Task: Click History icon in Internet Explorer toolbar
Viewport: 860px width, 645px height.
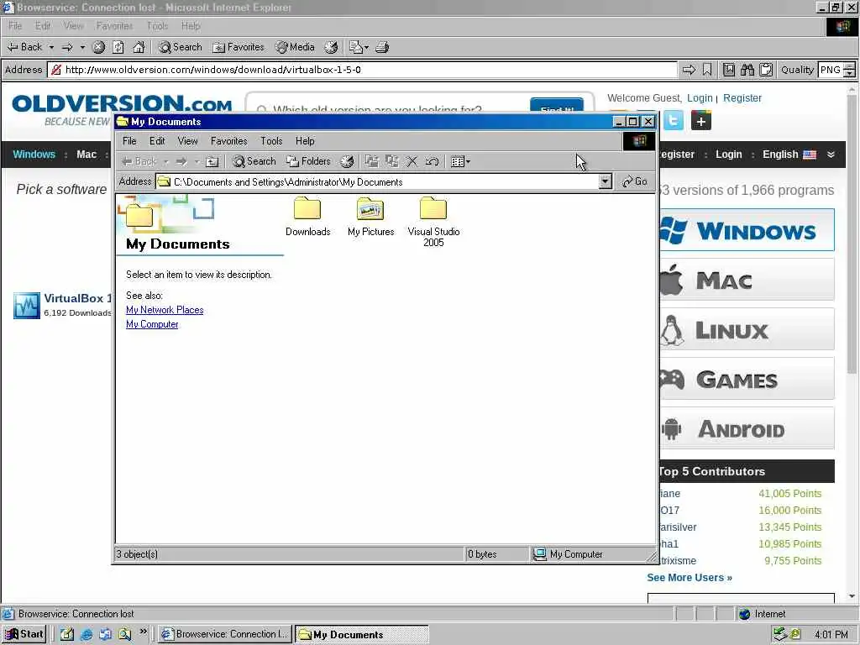Action: (x=331, y=47)
